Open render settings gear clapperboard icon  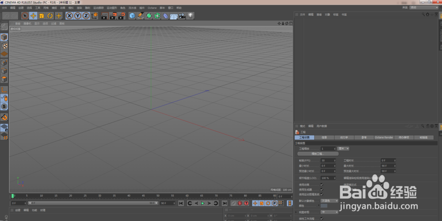[121, 16]
